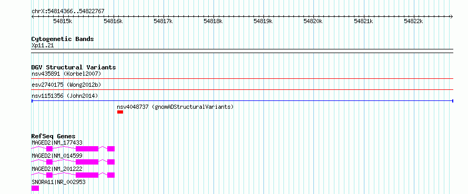Open MAGED2|NM_177433 transcript label
This screenshot has height=194, width=468.
point(57,142)
